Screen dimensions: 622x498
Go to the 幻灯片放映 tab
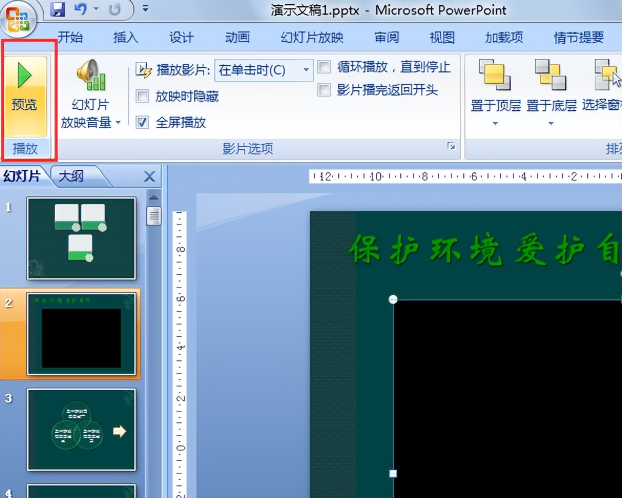[x=312, y=37]
